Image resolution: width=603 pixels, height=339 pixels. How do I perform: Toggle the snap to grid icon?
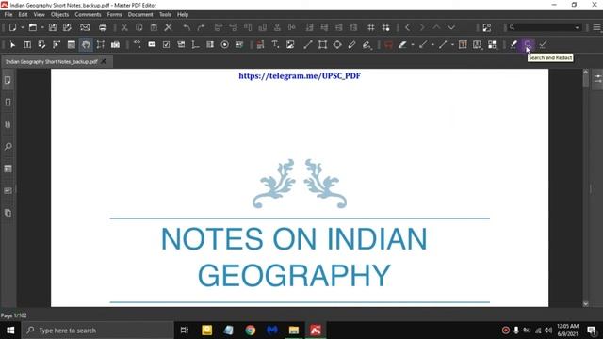(385, 27)
